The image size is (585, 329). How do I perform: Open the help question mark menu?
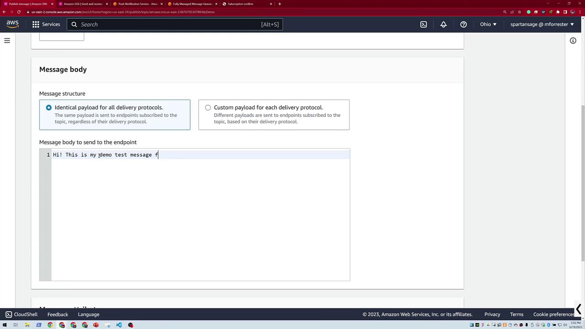463,24
